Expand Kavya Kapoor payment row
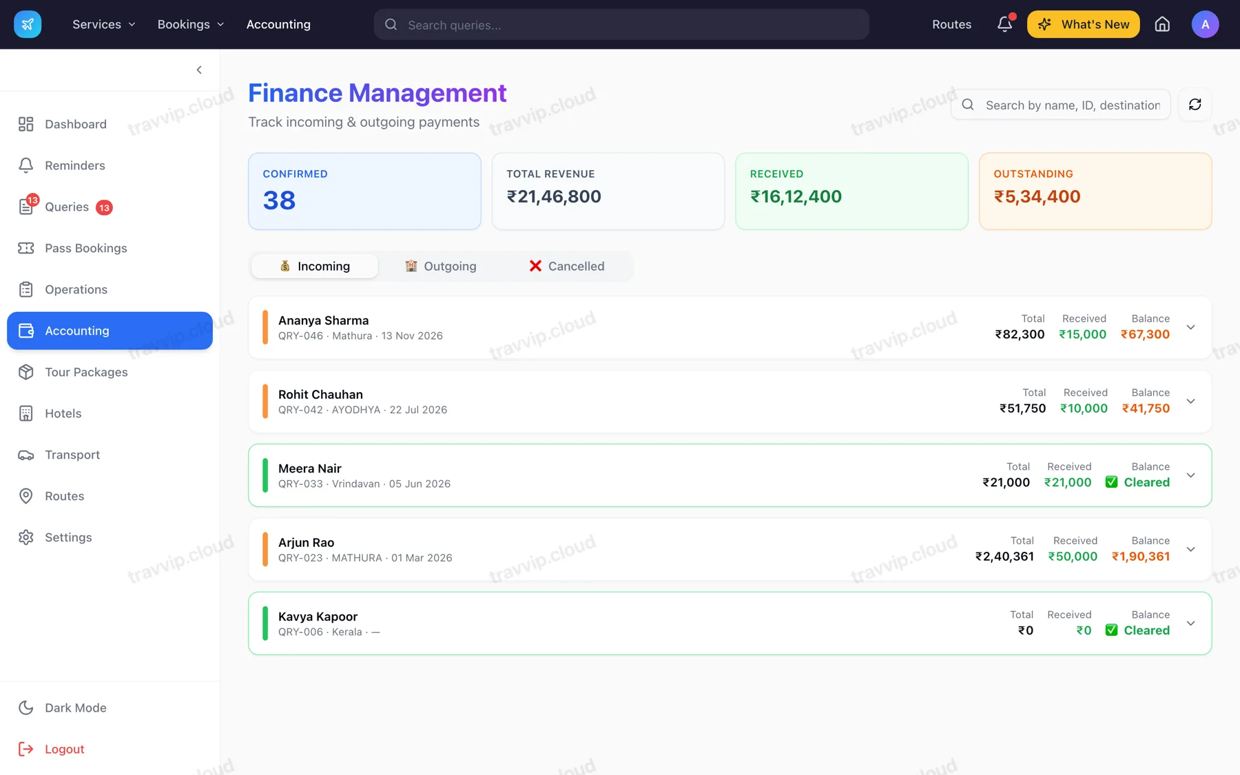1240x775 pixels. pyautogui.click(x=1190, y=623)
